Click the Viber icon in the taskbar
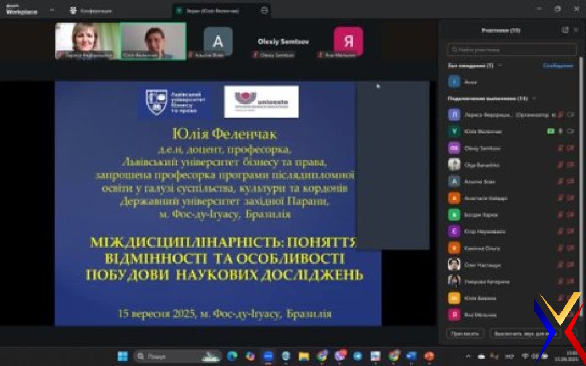This screenshot has height=366, width=586. coord(340,356)
